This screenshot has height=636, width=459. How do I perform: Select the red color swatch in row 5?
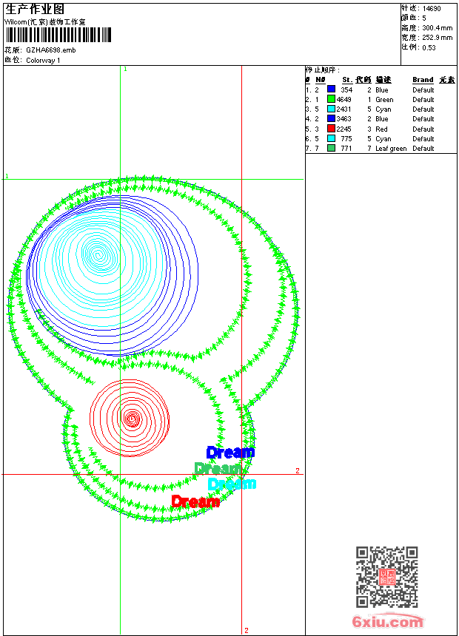331,129
